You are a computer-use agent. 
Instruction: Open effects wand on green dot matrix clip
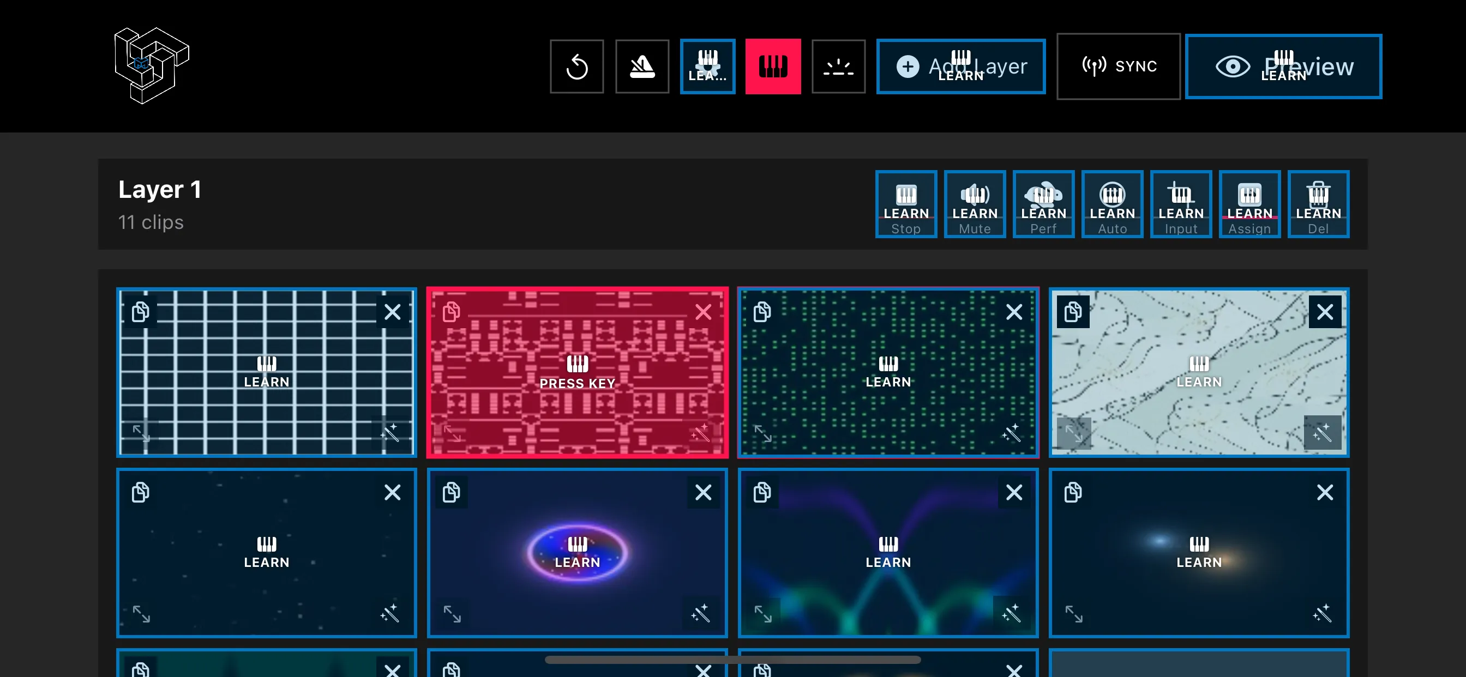tap(1011, 433)
